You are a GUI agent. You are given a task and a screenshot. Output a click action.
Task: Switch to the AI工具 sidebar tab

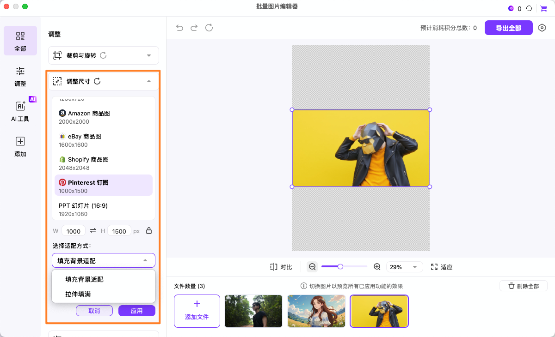[x=20, y=111]
